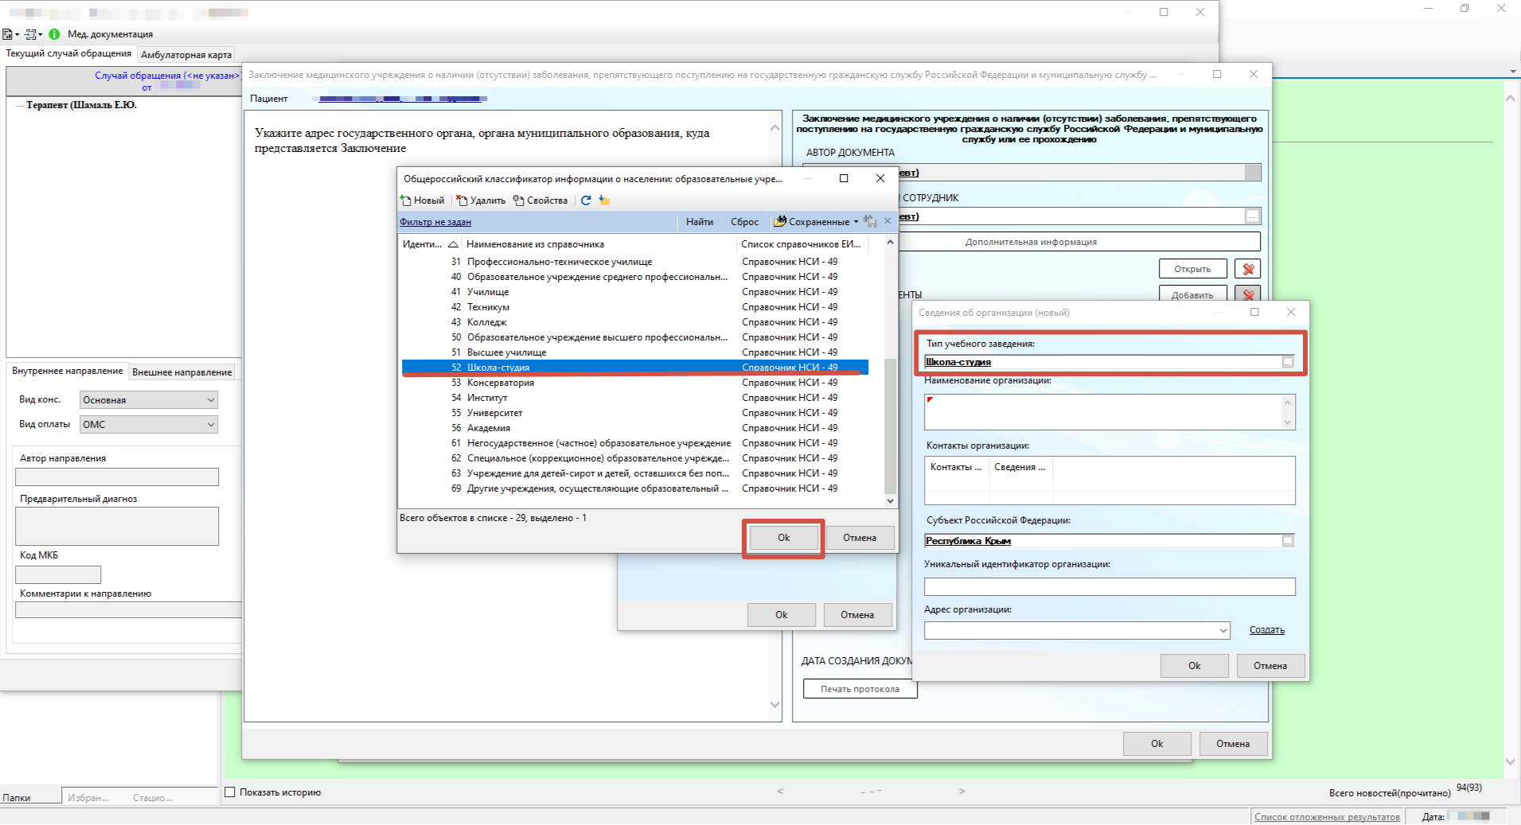The height and width of the screenshot is (825, 1521).
Task: Click the Открыть button
Action: point(1192,269)
